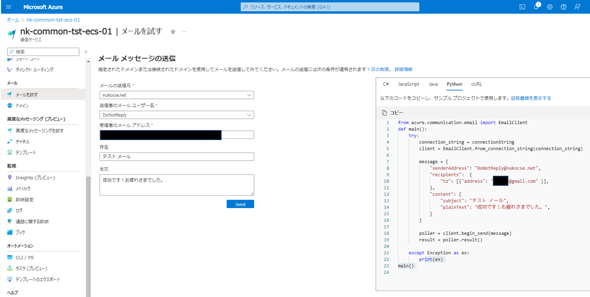Viewport: 590px width, 297px height.
Task: Switch to the cURL code tab
Action: (476, 84)
